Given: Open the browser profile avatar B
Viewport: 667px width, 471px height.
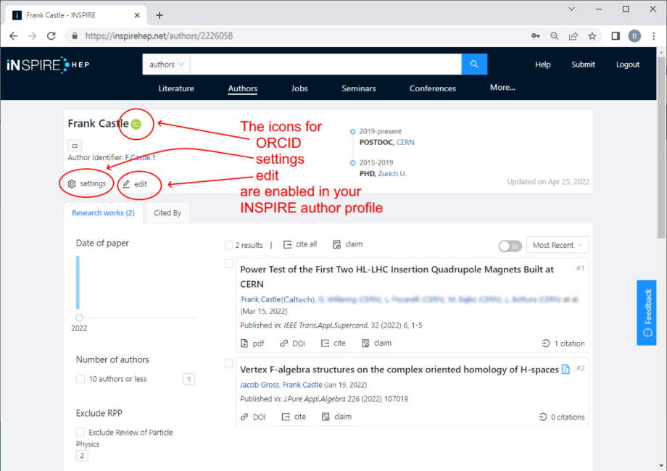Looking at the screenshot, I should 634,36.
